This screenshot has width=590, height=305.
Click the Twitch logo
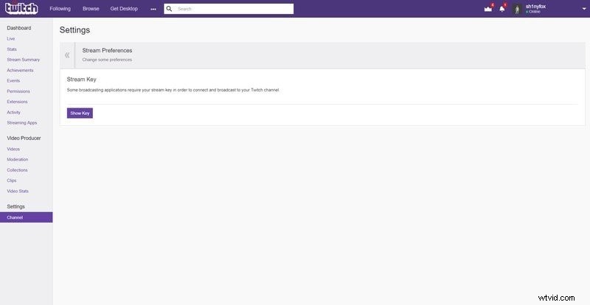pyautogui.click(x=21, y=9)
